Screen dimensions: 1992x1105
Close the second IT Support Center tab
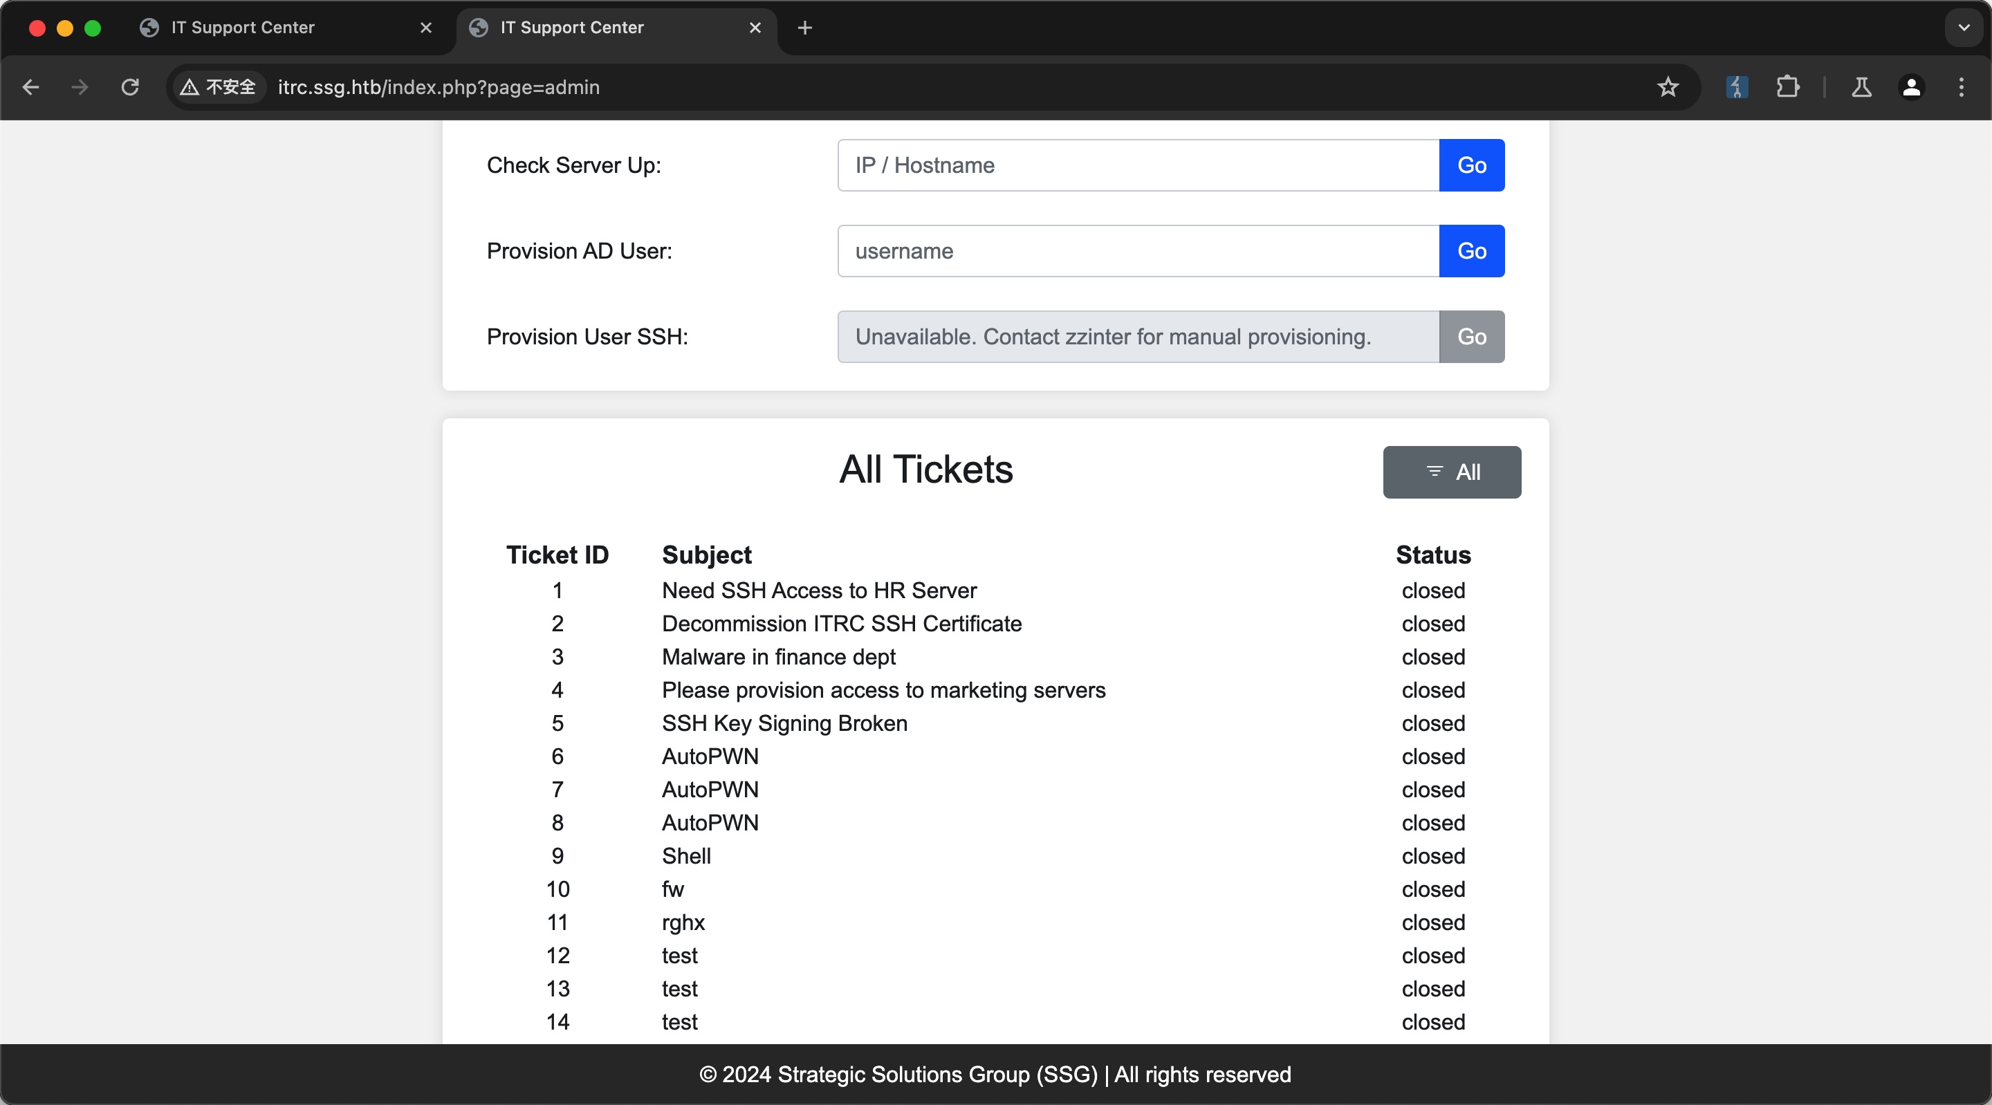tap(755, 28)
